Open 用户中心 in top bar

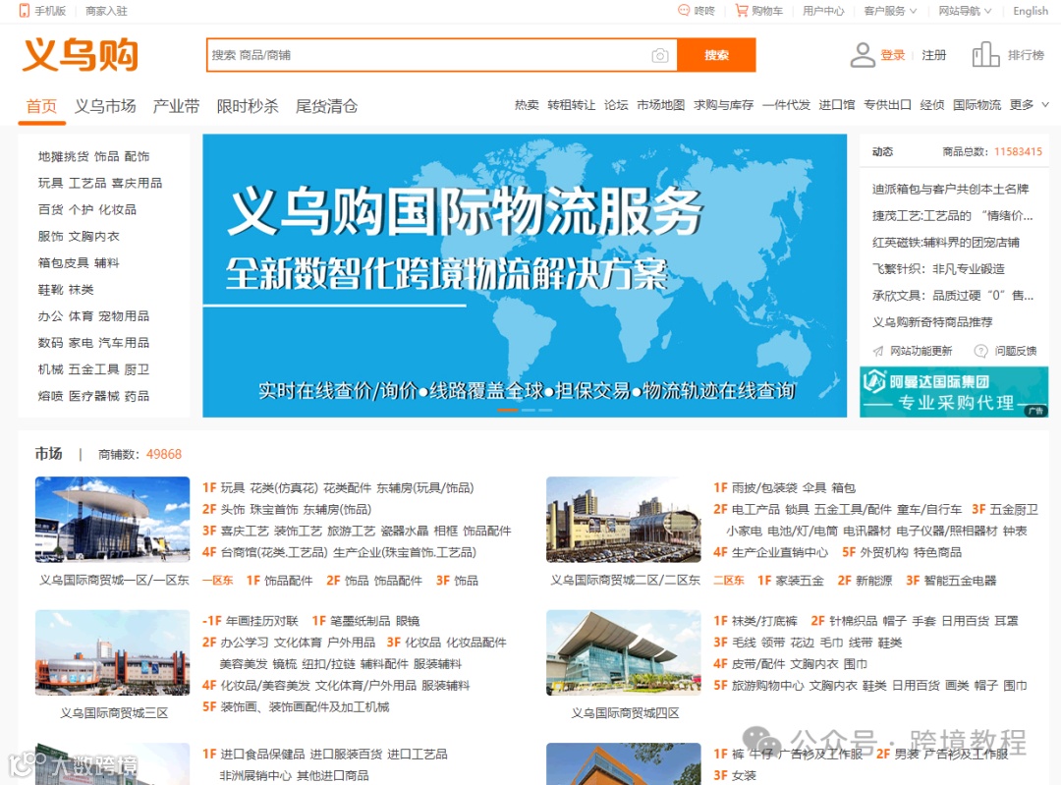coord(823,11)
